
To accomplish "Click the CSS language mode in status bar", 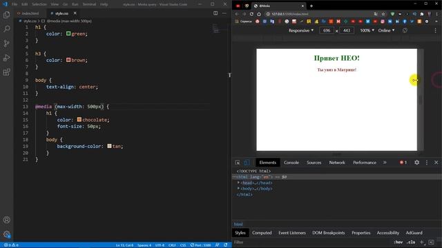I will click(183, 245).
